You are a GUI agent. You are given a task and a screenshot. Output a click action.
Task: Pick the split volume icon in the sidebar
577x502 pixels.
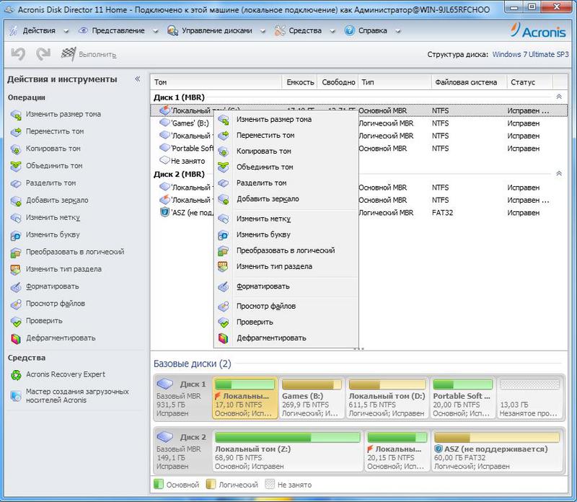[x=16, y=183]
